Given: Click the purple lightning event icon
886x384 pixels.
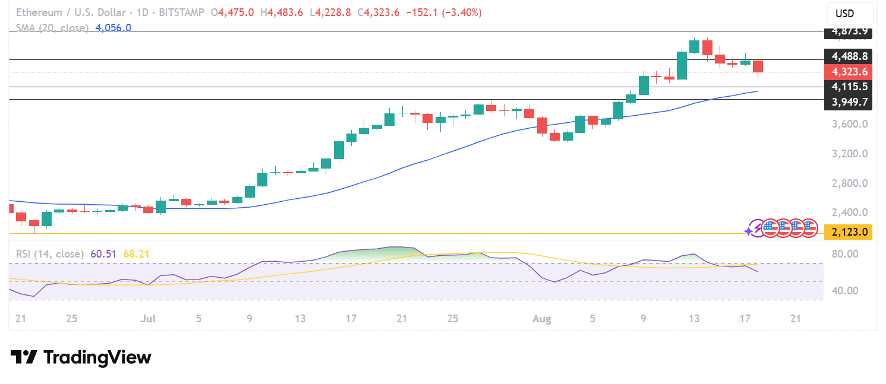Looking at the screenshot, I should point(757,227).
